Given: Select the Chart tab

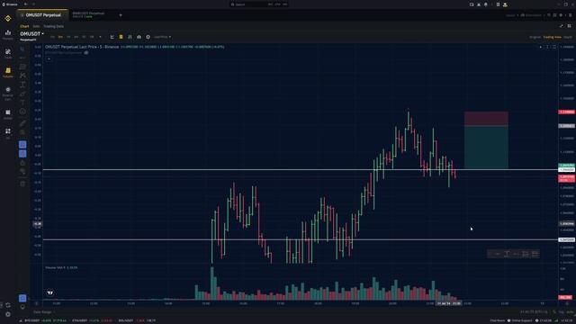Looking at the screenshot, I should 24,26.
